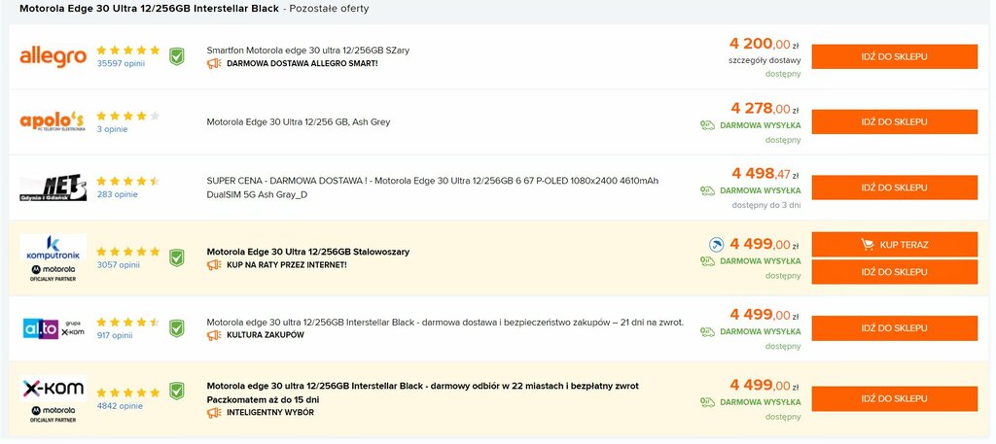
Task: Open the Allegro shop logo
Action: click(53, 57)
